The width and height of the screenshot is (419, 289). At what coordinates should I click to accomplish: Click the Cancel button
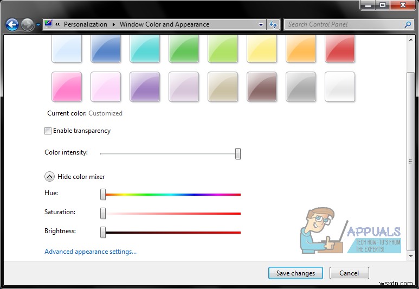click(349, 273)
